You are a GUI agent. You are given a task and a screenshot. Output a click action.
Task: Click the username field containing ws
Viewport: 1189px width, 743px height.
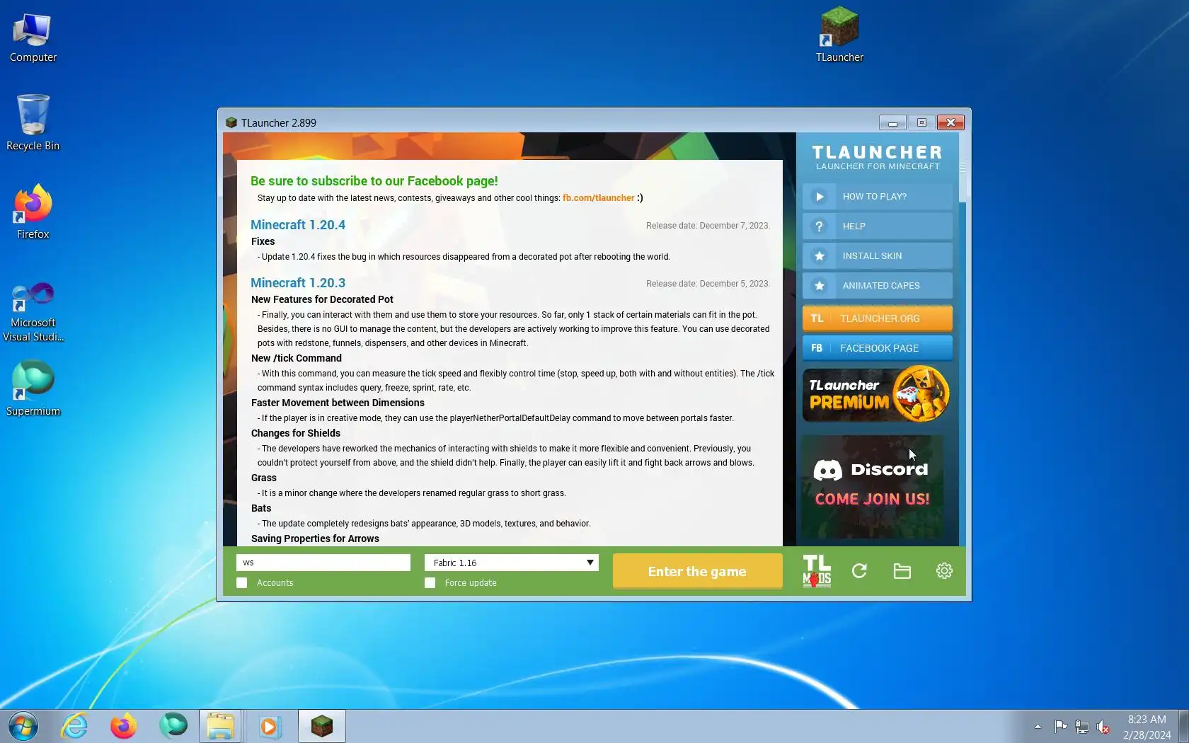pos(323,563)
